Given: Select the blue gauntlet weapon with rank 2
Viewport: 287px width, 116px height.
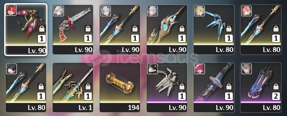Looking at the screenshot, I should [x=261, y=87].
